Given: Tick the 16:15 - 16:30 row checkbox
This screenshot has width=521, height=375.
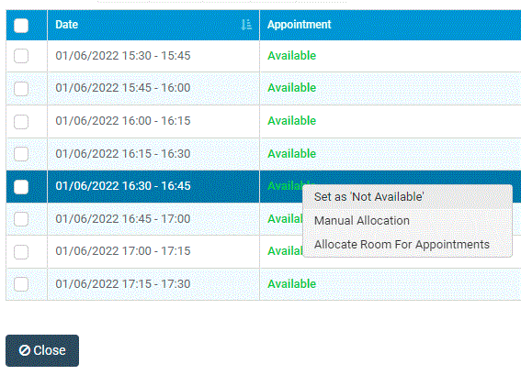Looking at the screenshot, I should tap(21, 154).
